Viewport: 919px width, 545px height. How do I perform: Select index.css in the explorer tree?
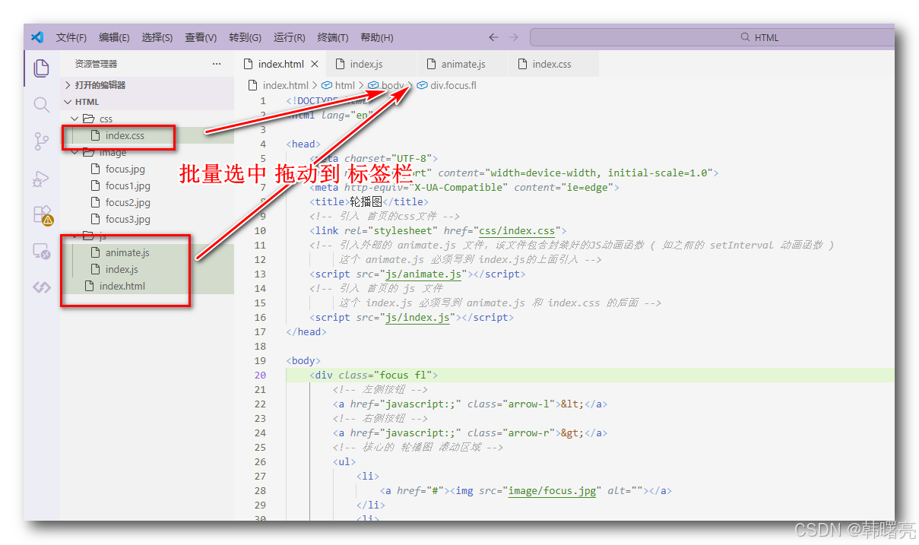(147, 136)
